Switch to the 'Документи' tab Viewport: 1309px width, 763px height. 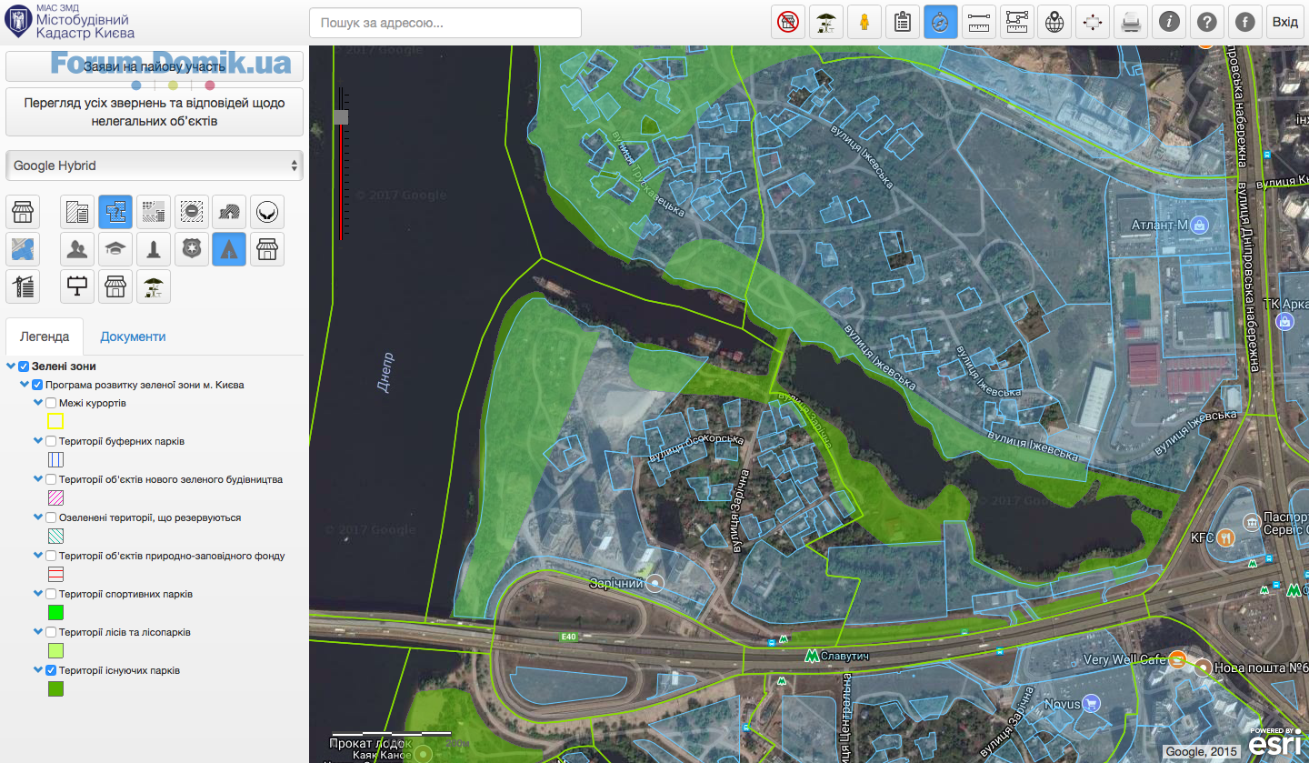(x=133, y=336)
